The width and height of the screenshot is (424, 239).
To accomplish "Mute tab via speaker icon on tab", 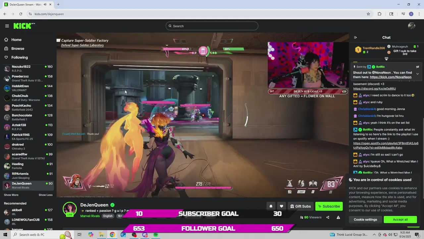I will [45, 5].
